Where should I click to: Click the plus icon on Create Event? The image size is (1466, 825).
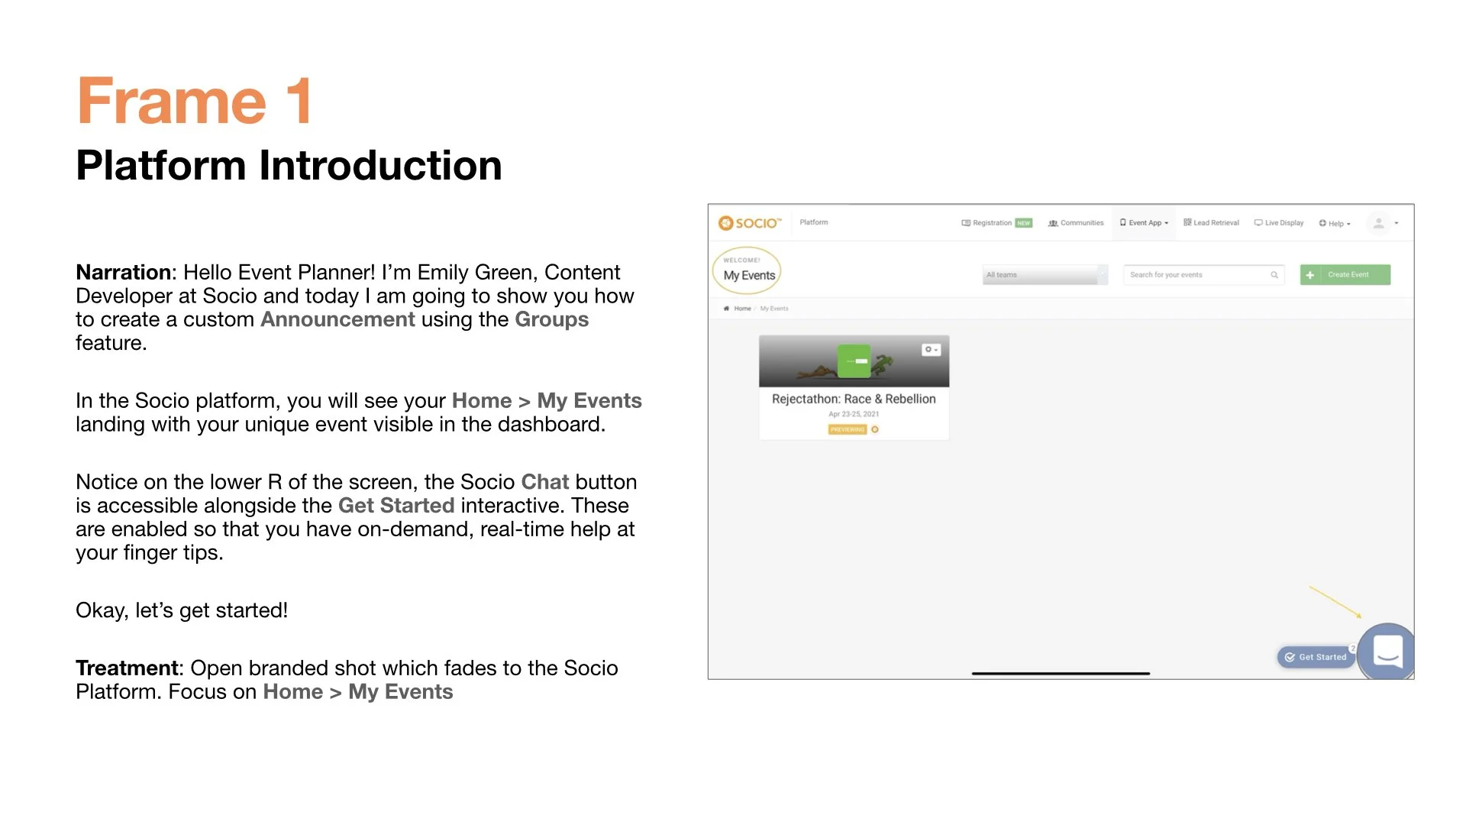click(x=1310, y=275)
